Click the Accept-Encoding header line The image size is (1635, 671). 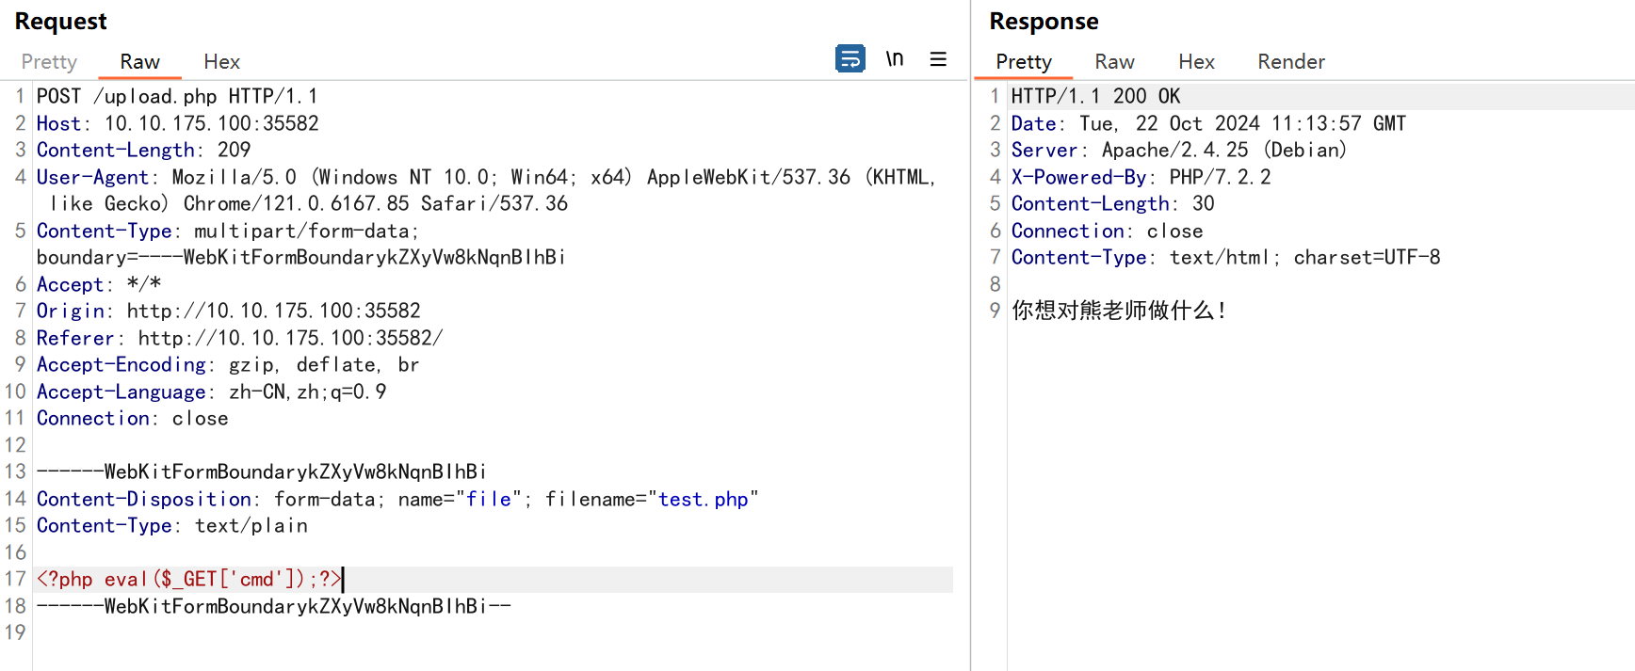click(x=228, y=364)
